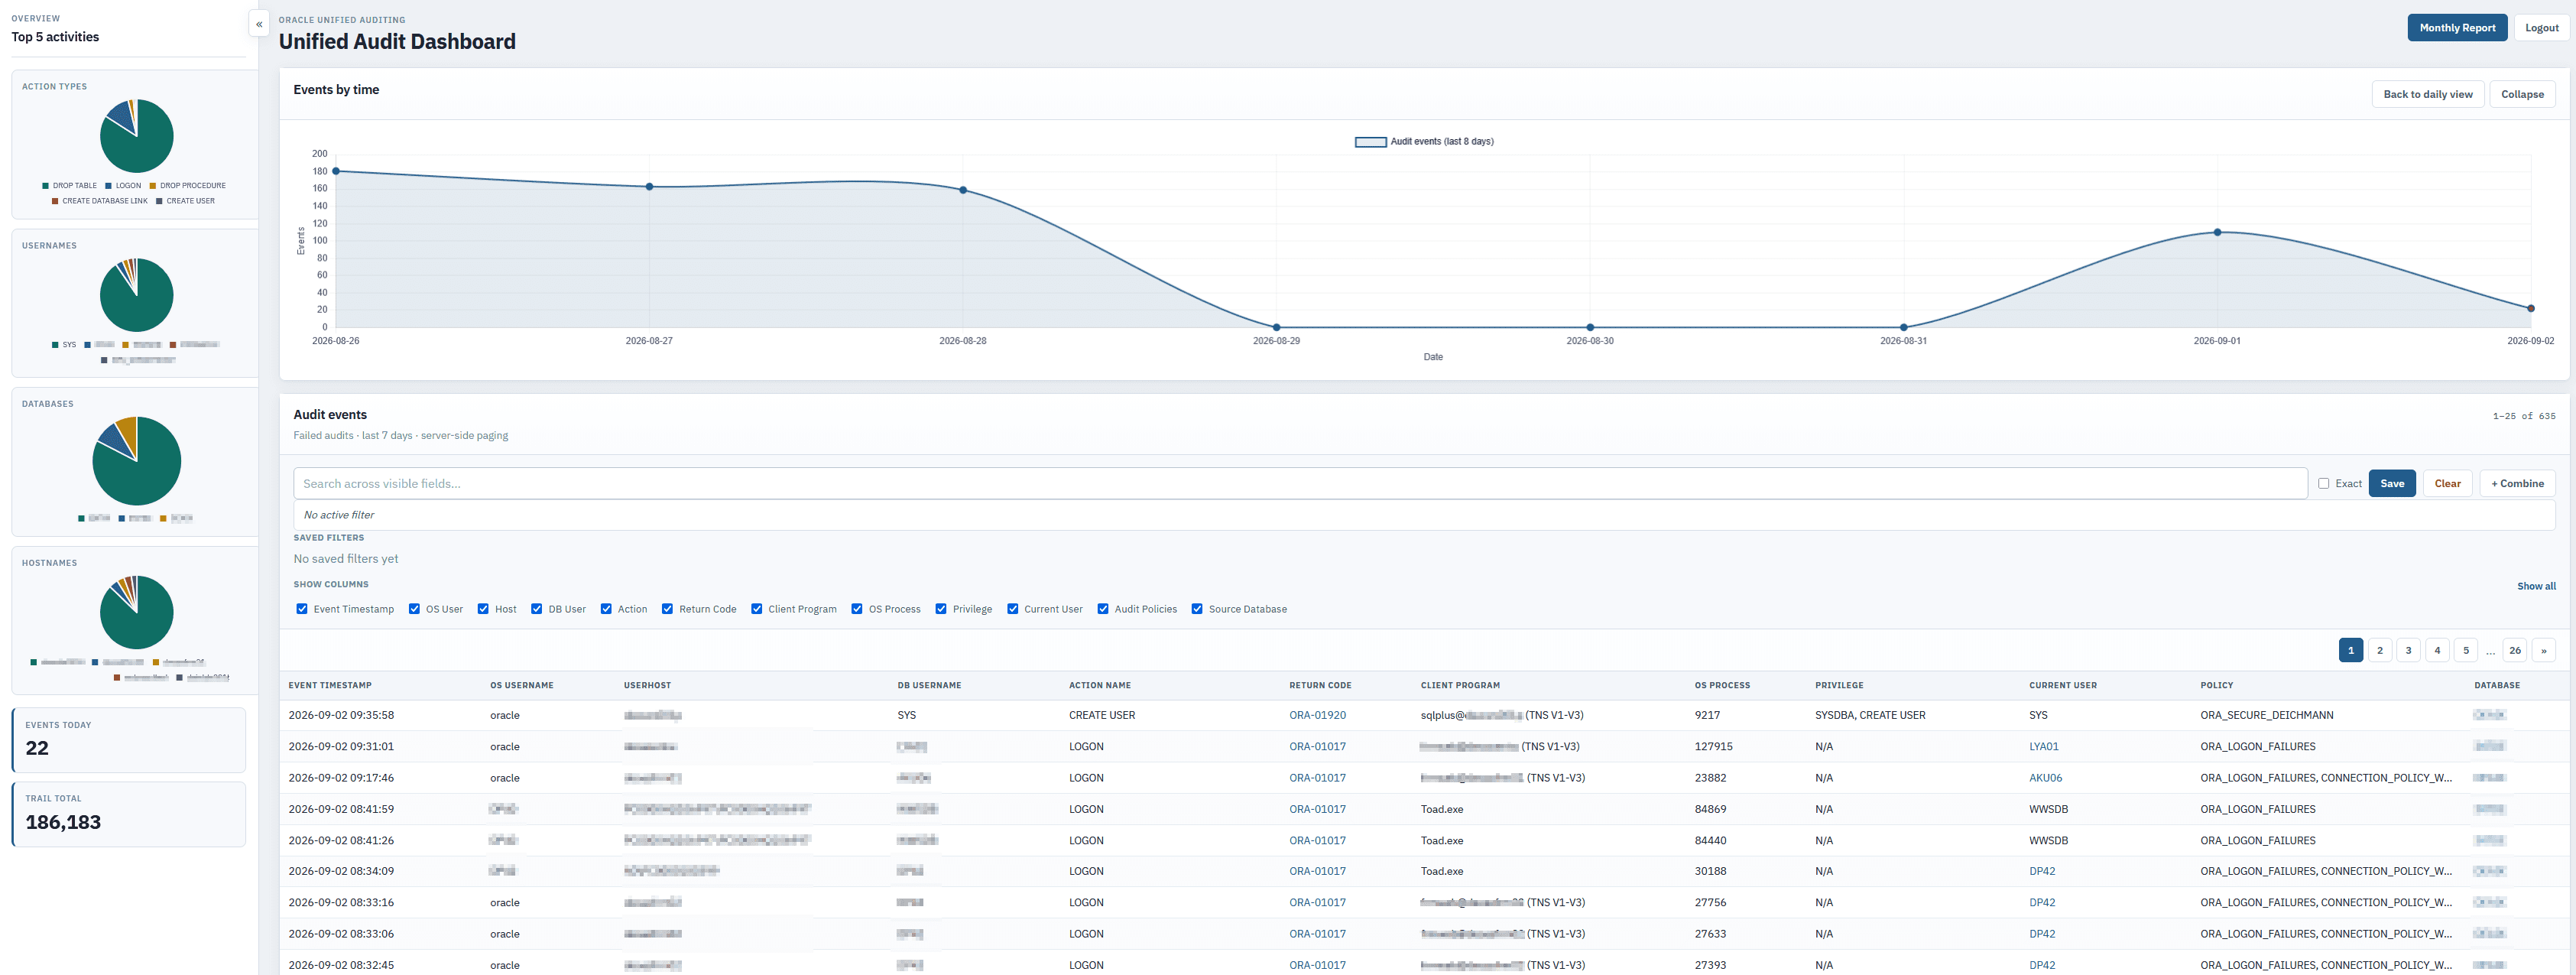Click Back to daily view
The image size is (2576, 975).
click(x=2427, y=94)
